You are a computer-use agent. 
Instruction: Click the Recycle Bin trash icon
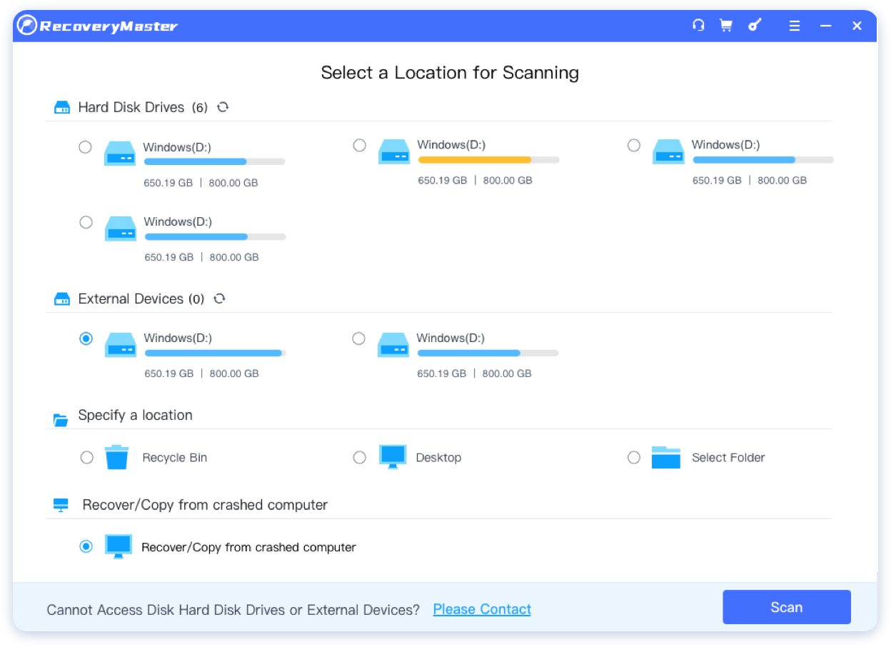pos(116,457)
